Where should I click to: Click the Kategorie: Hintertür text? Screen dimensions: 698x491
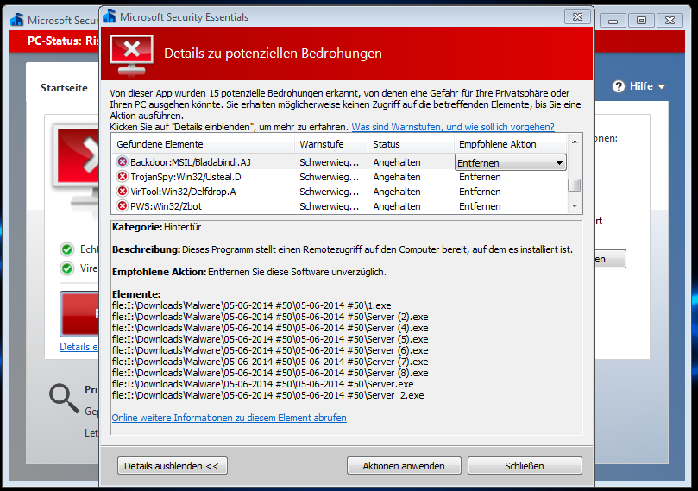click(157, 227)
